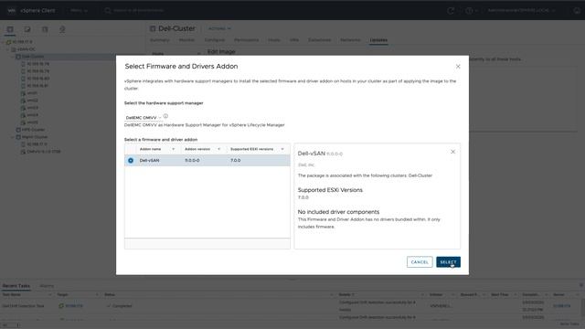Open the Menu dropdown in the top bar
The height and width of the screenshot is (329, 585).
pos(79,10)
